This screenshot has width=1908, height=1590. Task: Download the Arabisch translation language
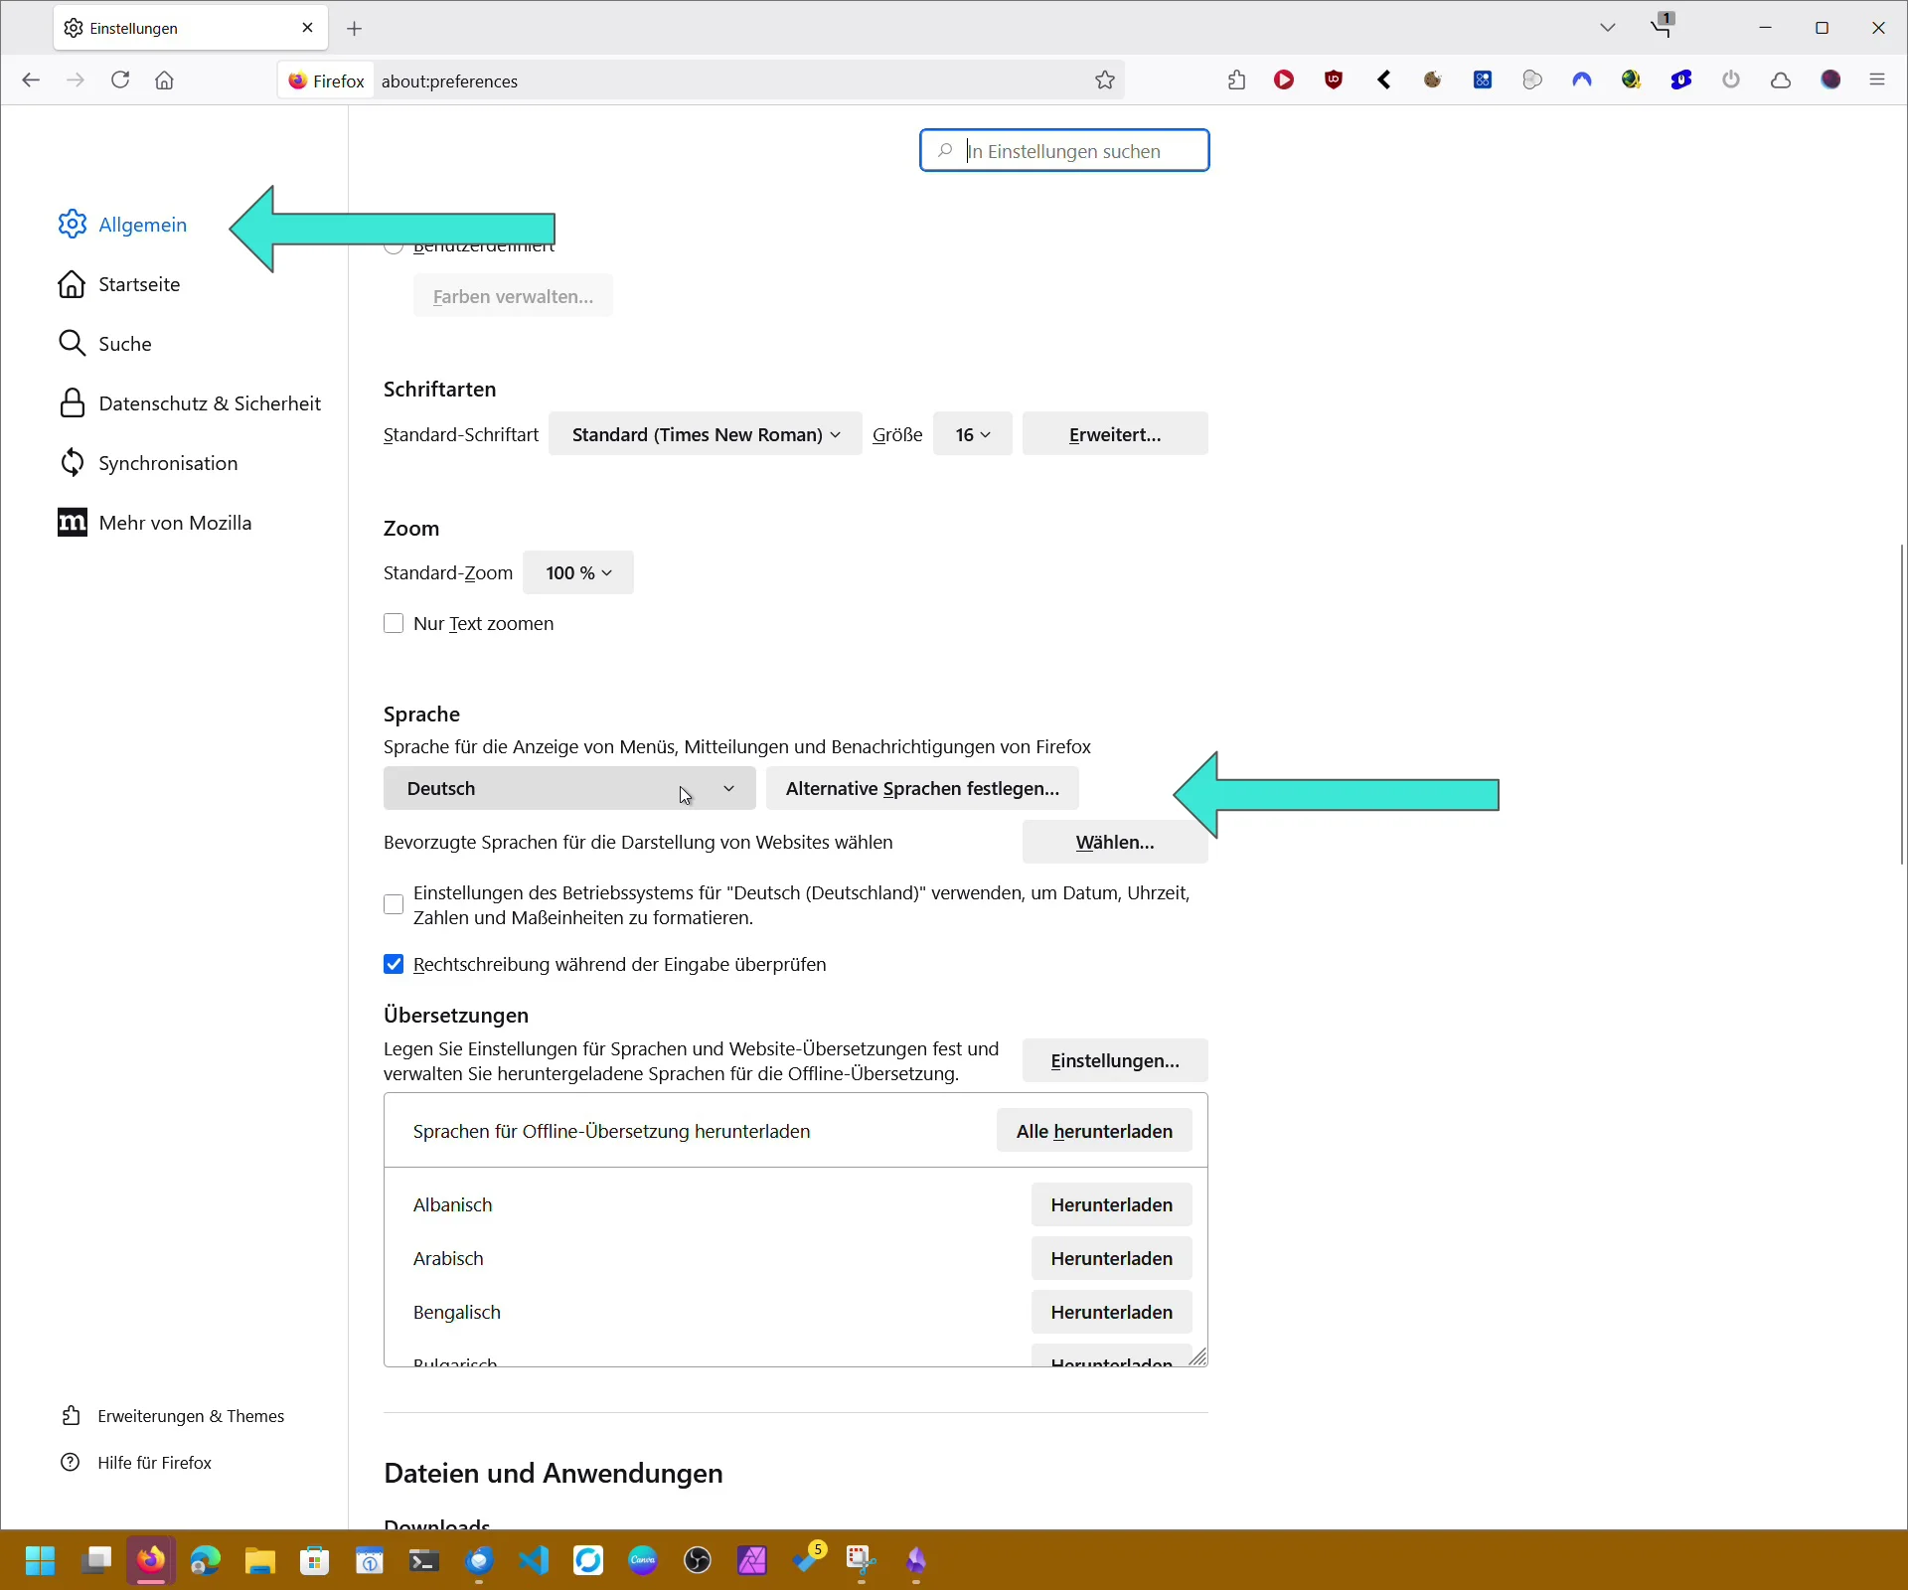1112,1258
